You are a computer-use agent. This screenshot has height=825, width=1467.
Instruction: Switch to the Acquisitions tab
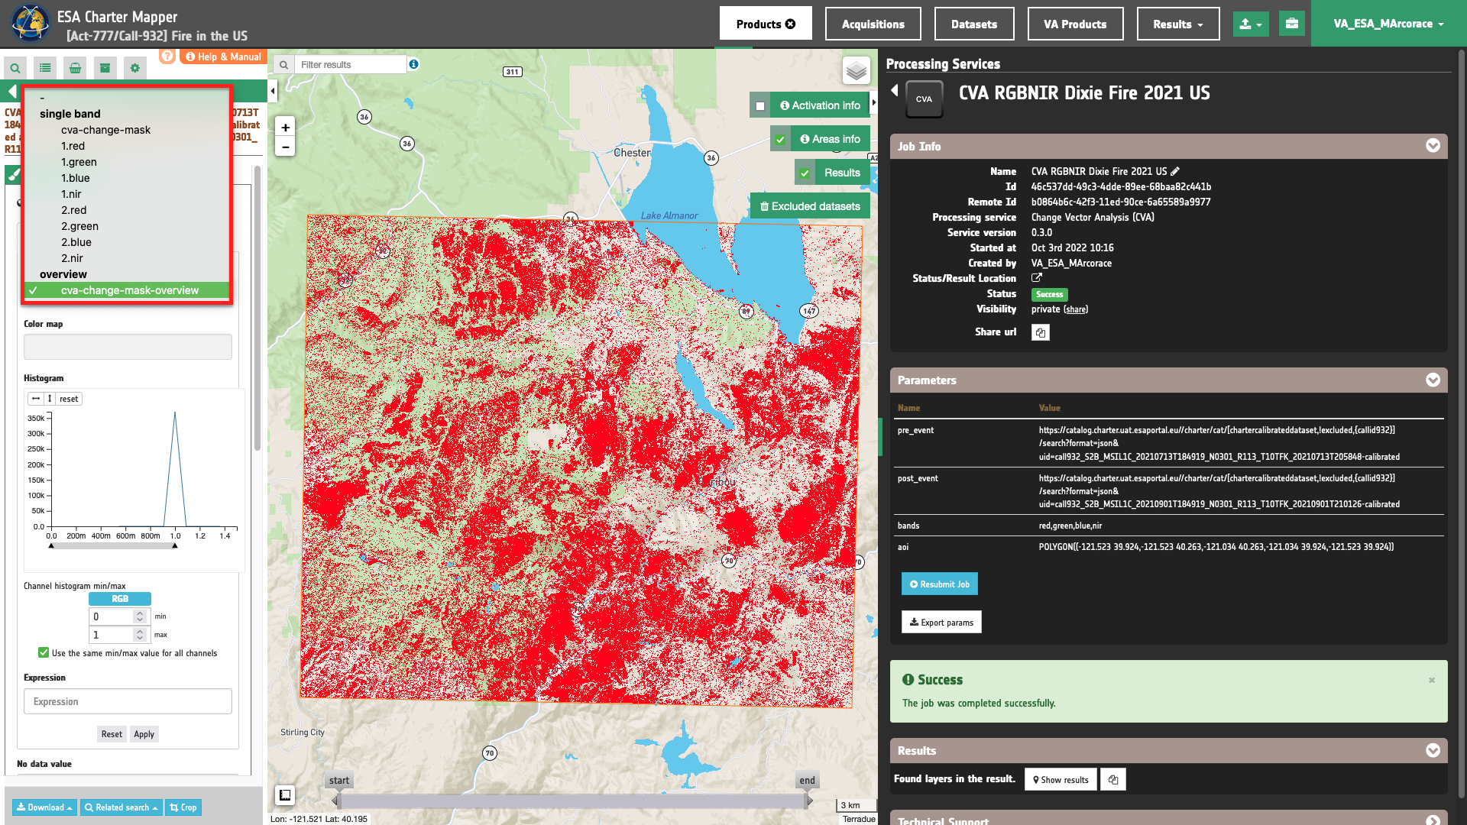pos(873,24)
